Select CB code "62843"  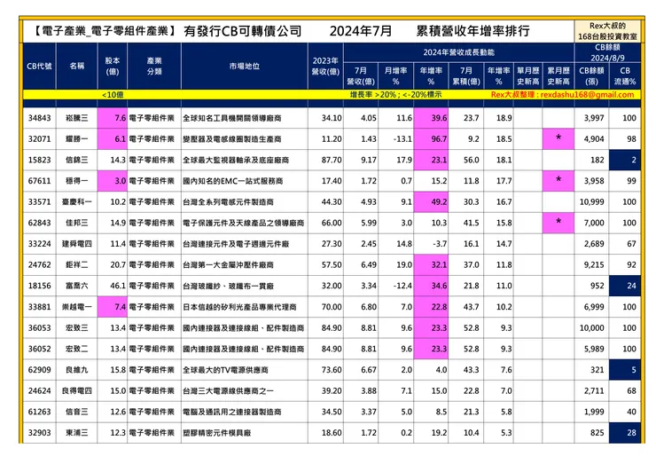point(39,223)
